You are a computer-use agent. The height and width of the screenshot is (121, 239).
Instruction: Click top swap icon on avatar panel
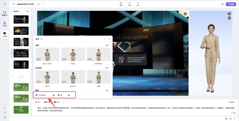(229, 14)
